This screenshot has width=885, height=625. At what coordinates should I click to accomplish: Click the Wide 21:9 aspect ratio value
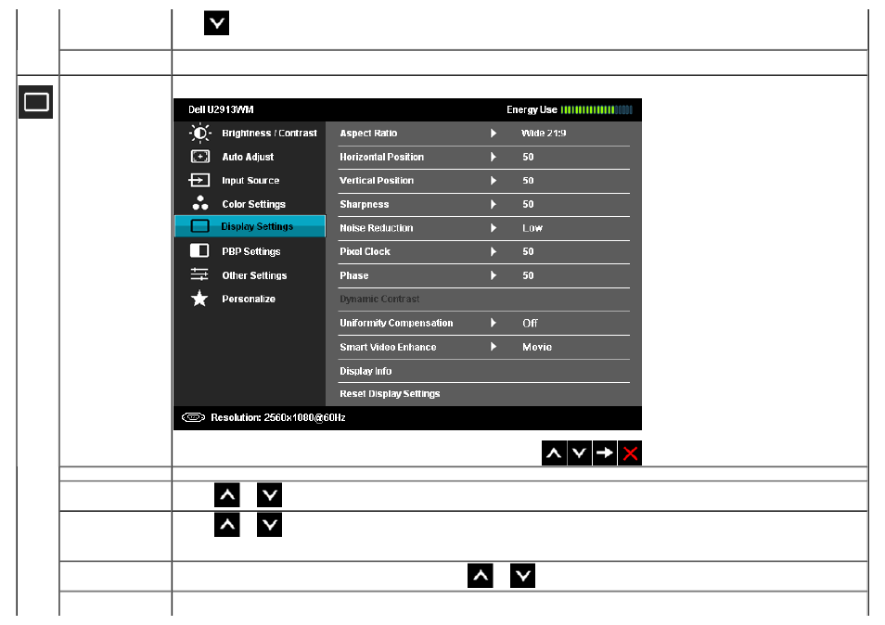tap(544, 134)
